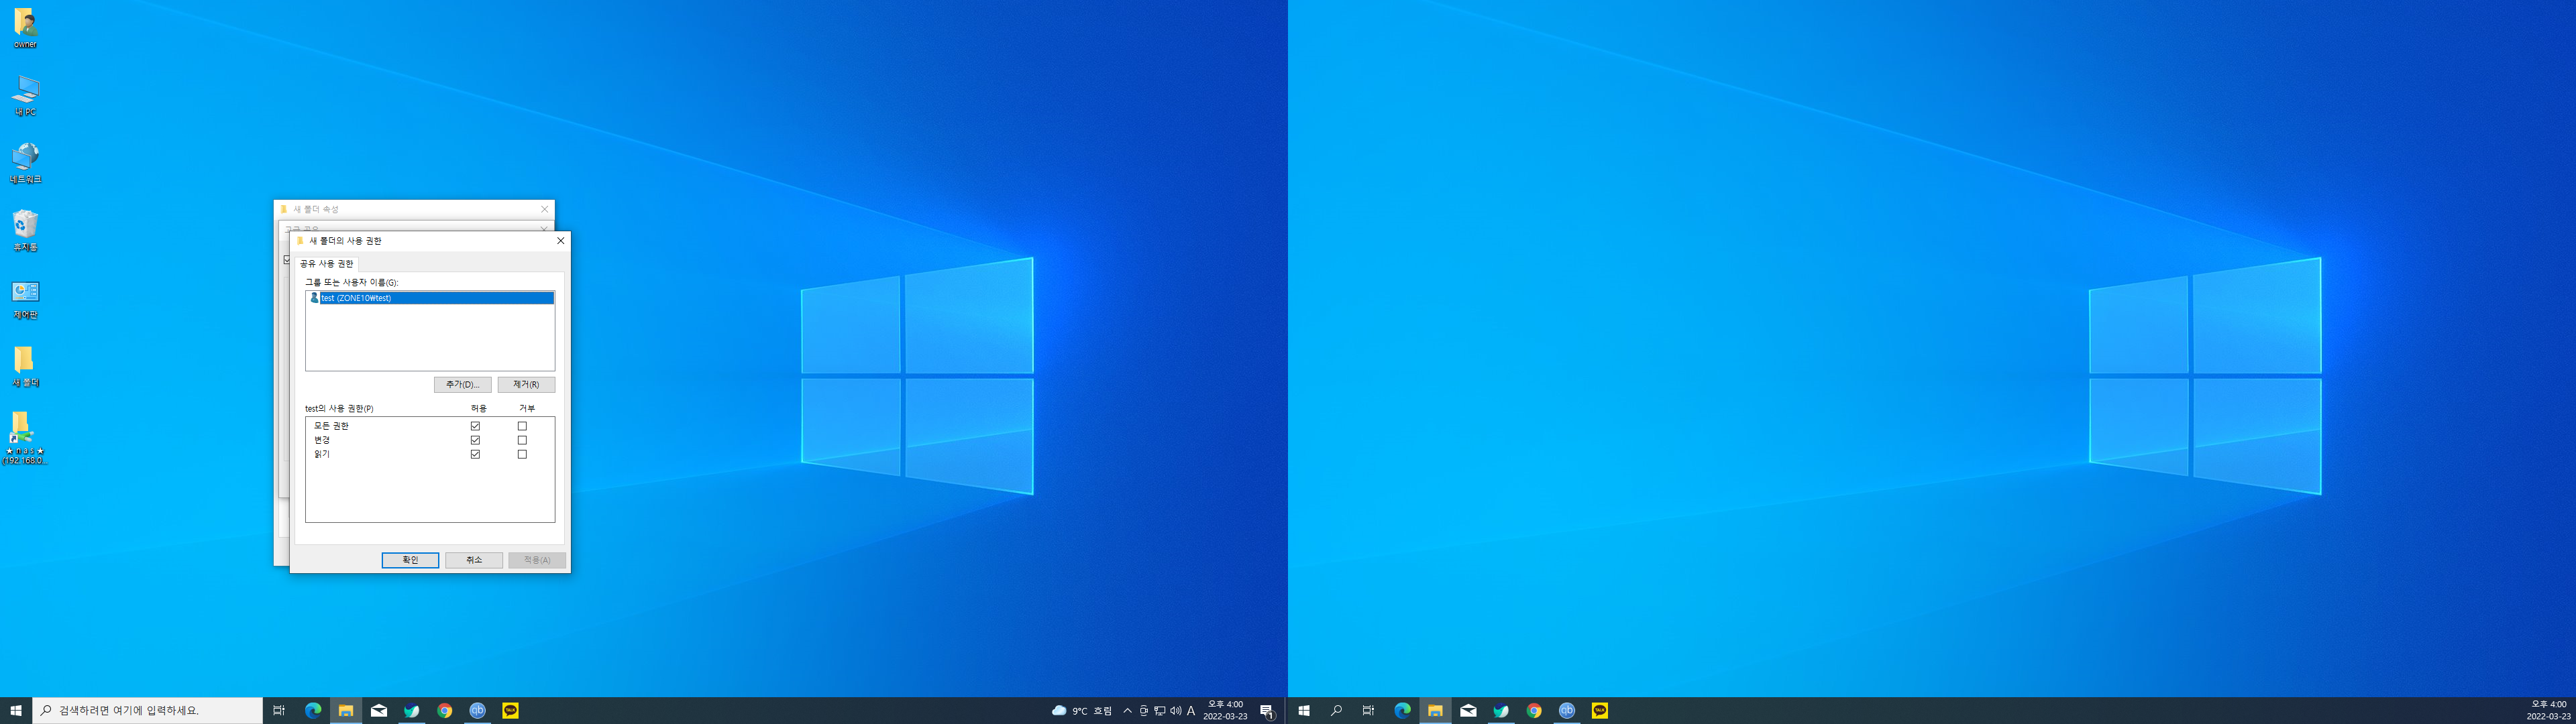Launch Chrome from primary taskbar
The height and width of the screenshot is (724, 2576).
point(445,711)
